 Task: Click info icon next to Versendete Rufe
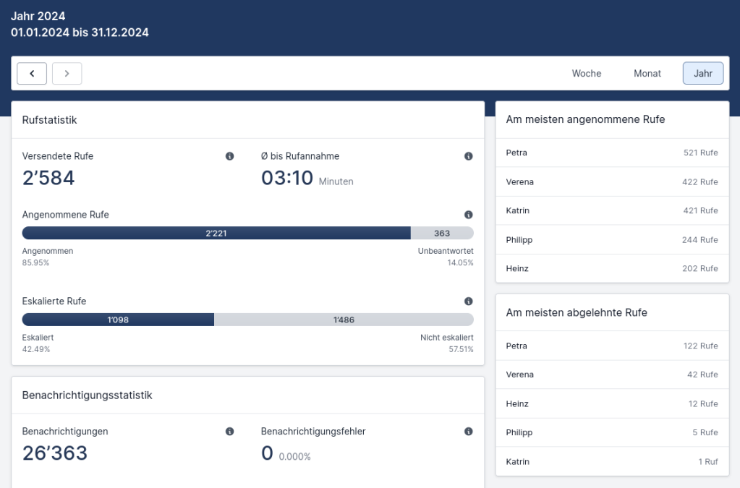229,156
